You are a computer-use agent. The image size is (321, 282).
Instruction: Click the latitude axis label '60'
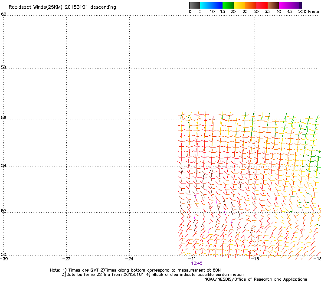[3, 14]
